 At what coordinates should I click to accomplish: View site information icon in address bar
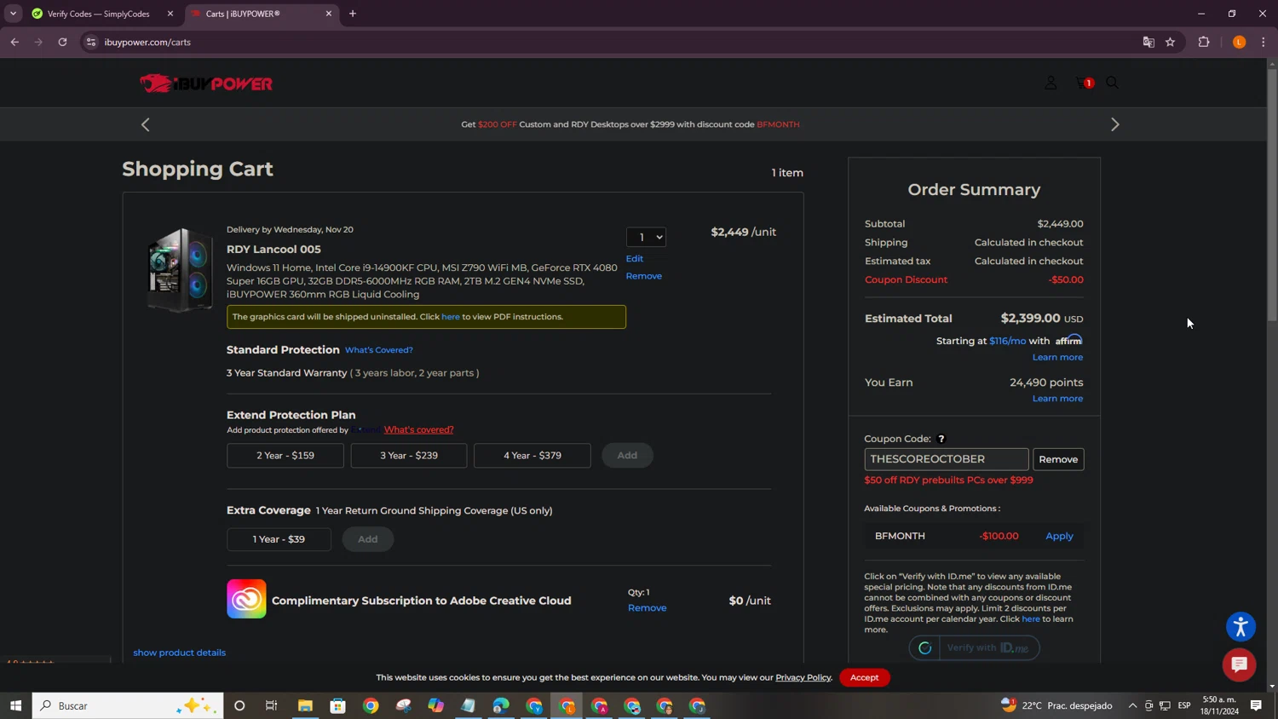91,42
